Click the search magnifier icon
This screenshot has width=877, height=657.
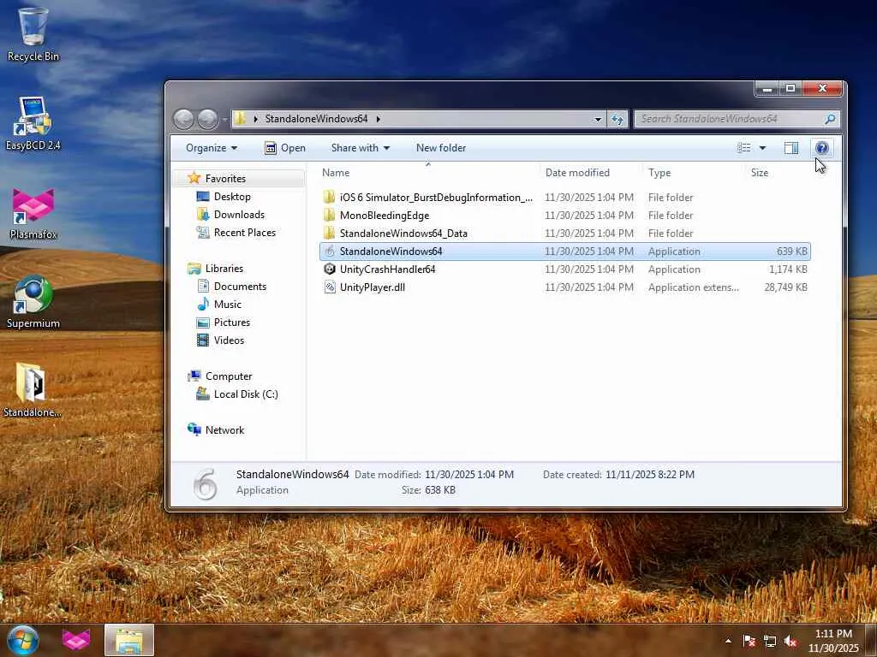point(830,119)
